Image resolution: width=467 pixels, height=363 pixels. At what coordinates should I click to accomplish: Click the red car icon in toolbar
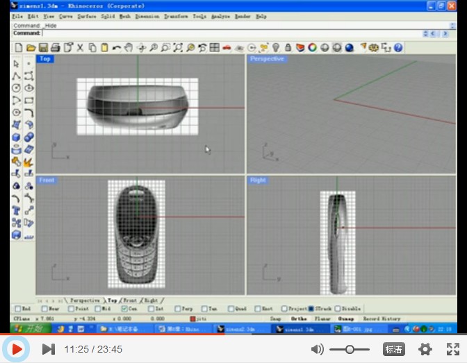(227, 48)
